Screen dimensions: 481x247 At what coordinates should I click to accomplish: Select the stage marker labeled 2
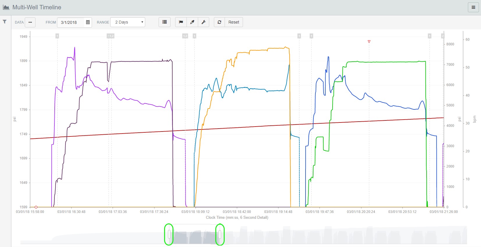pyautogui.click(x=443, y=36)
